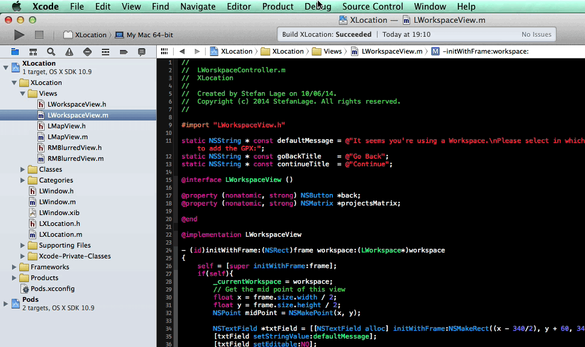Run the XLocation build with Play button
The width and height of the screenshot is (585, 347).
pos(19,35)
